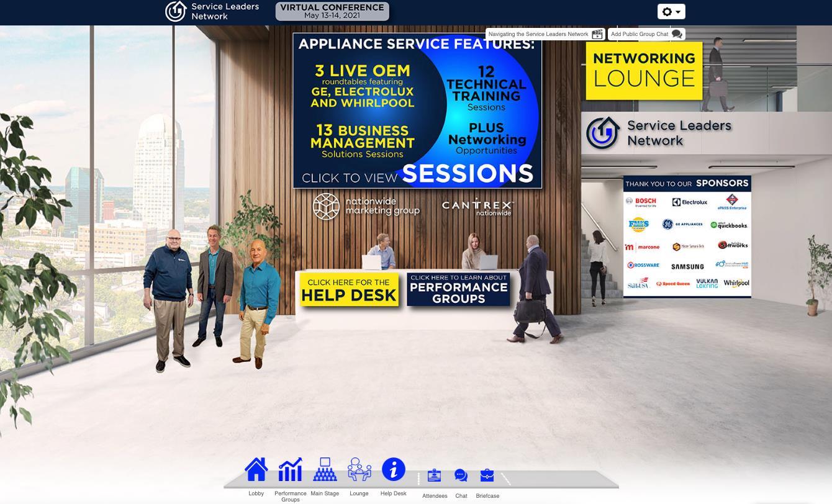Viewport: 832px width, 504px height.
Task: Click the Electrolux sponsor logo
Action: (x=689, y=202)
